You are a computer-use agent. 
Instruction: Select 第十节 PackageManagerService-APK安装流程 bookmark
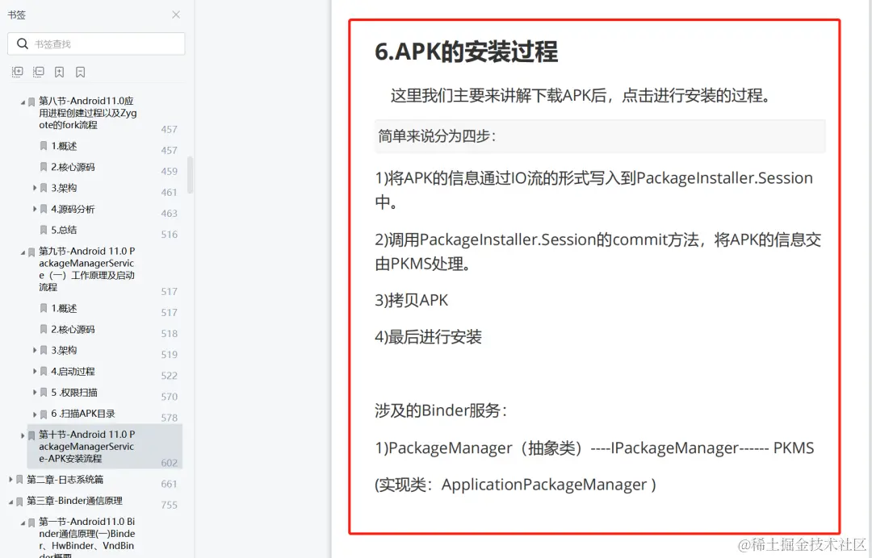point(86,447)
